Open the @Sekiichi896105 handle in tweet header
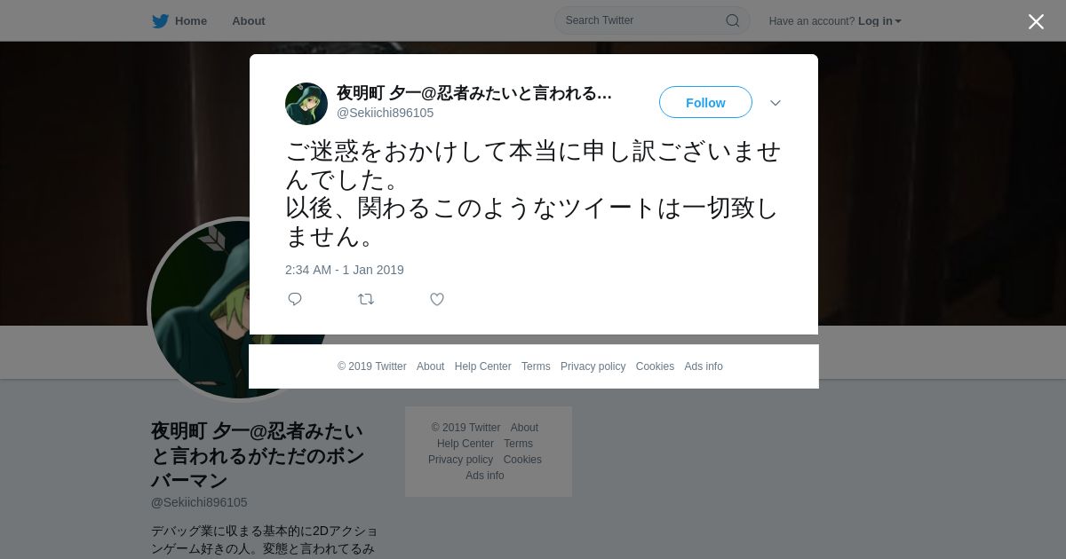Screen dimensions: 1066x559 pos(385,113)
